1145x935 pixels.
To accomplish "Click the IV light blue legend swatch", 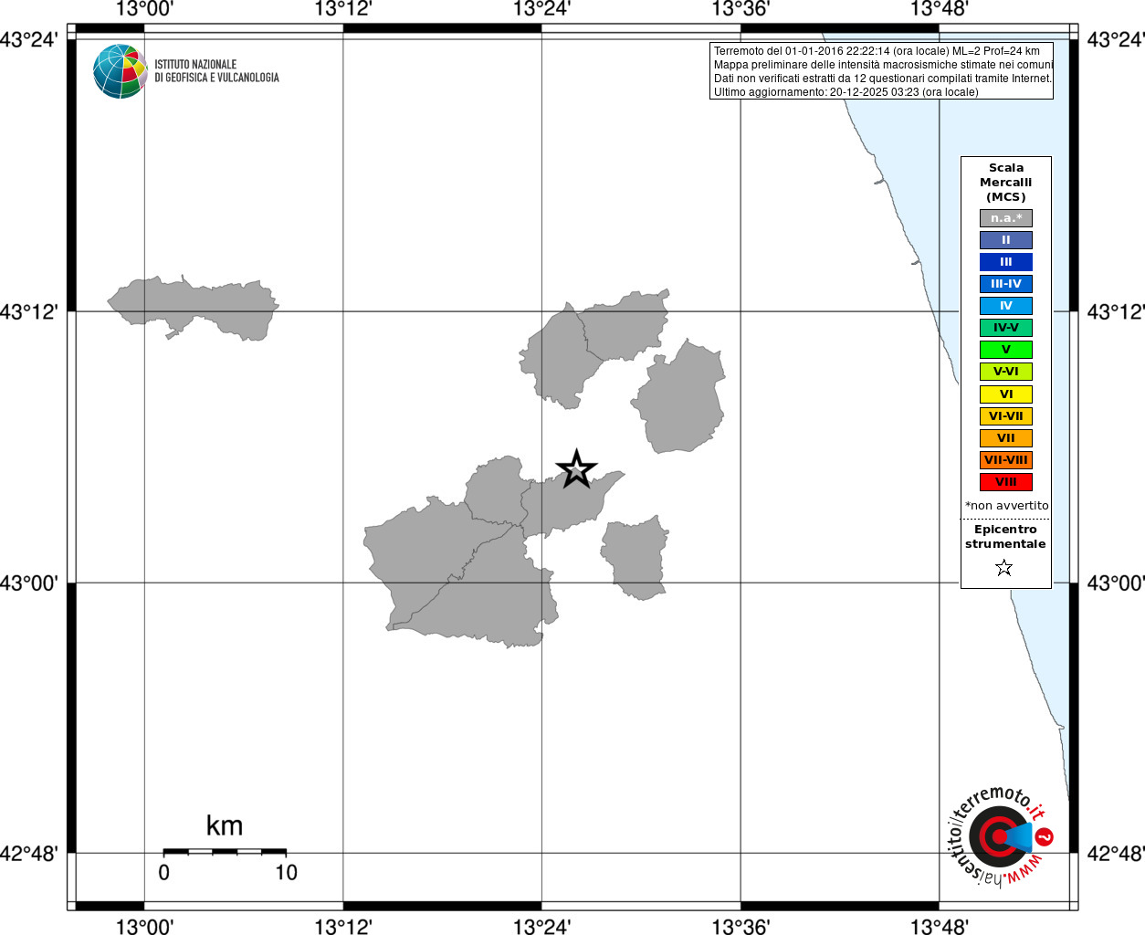I will pyautogui.click(x=1006, y=306).
